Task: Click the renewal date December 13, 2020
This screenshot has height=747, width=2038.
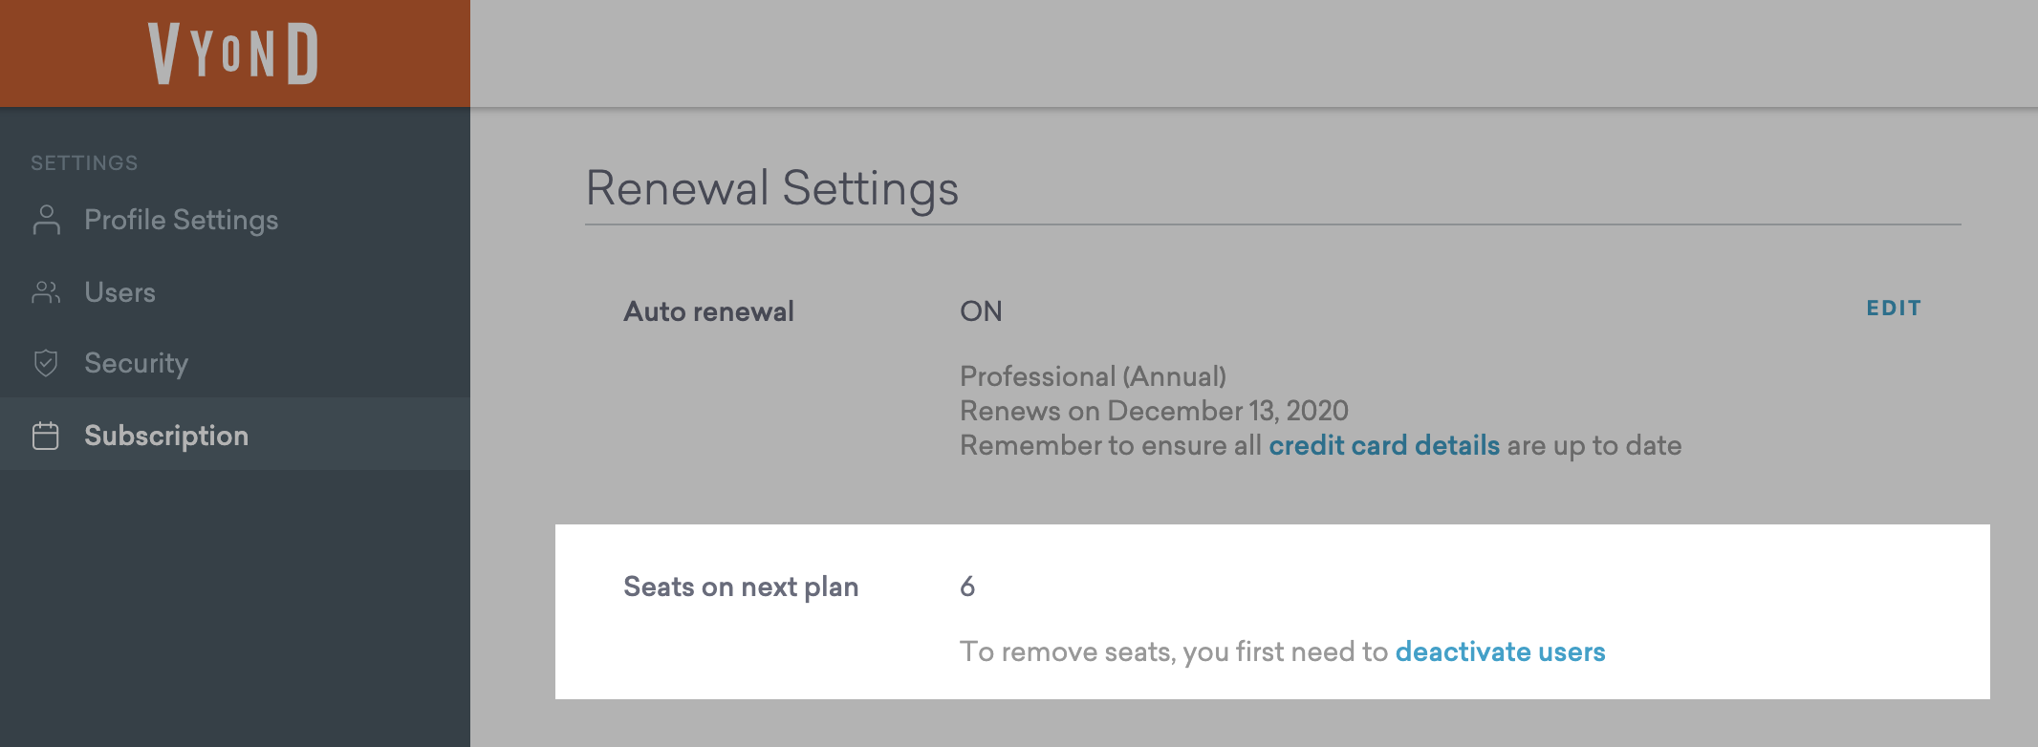Action: (1227, 411)
